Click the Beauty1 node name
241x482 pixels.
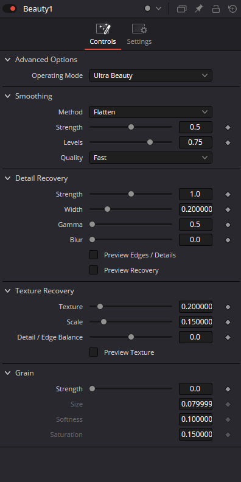[38, 9]
